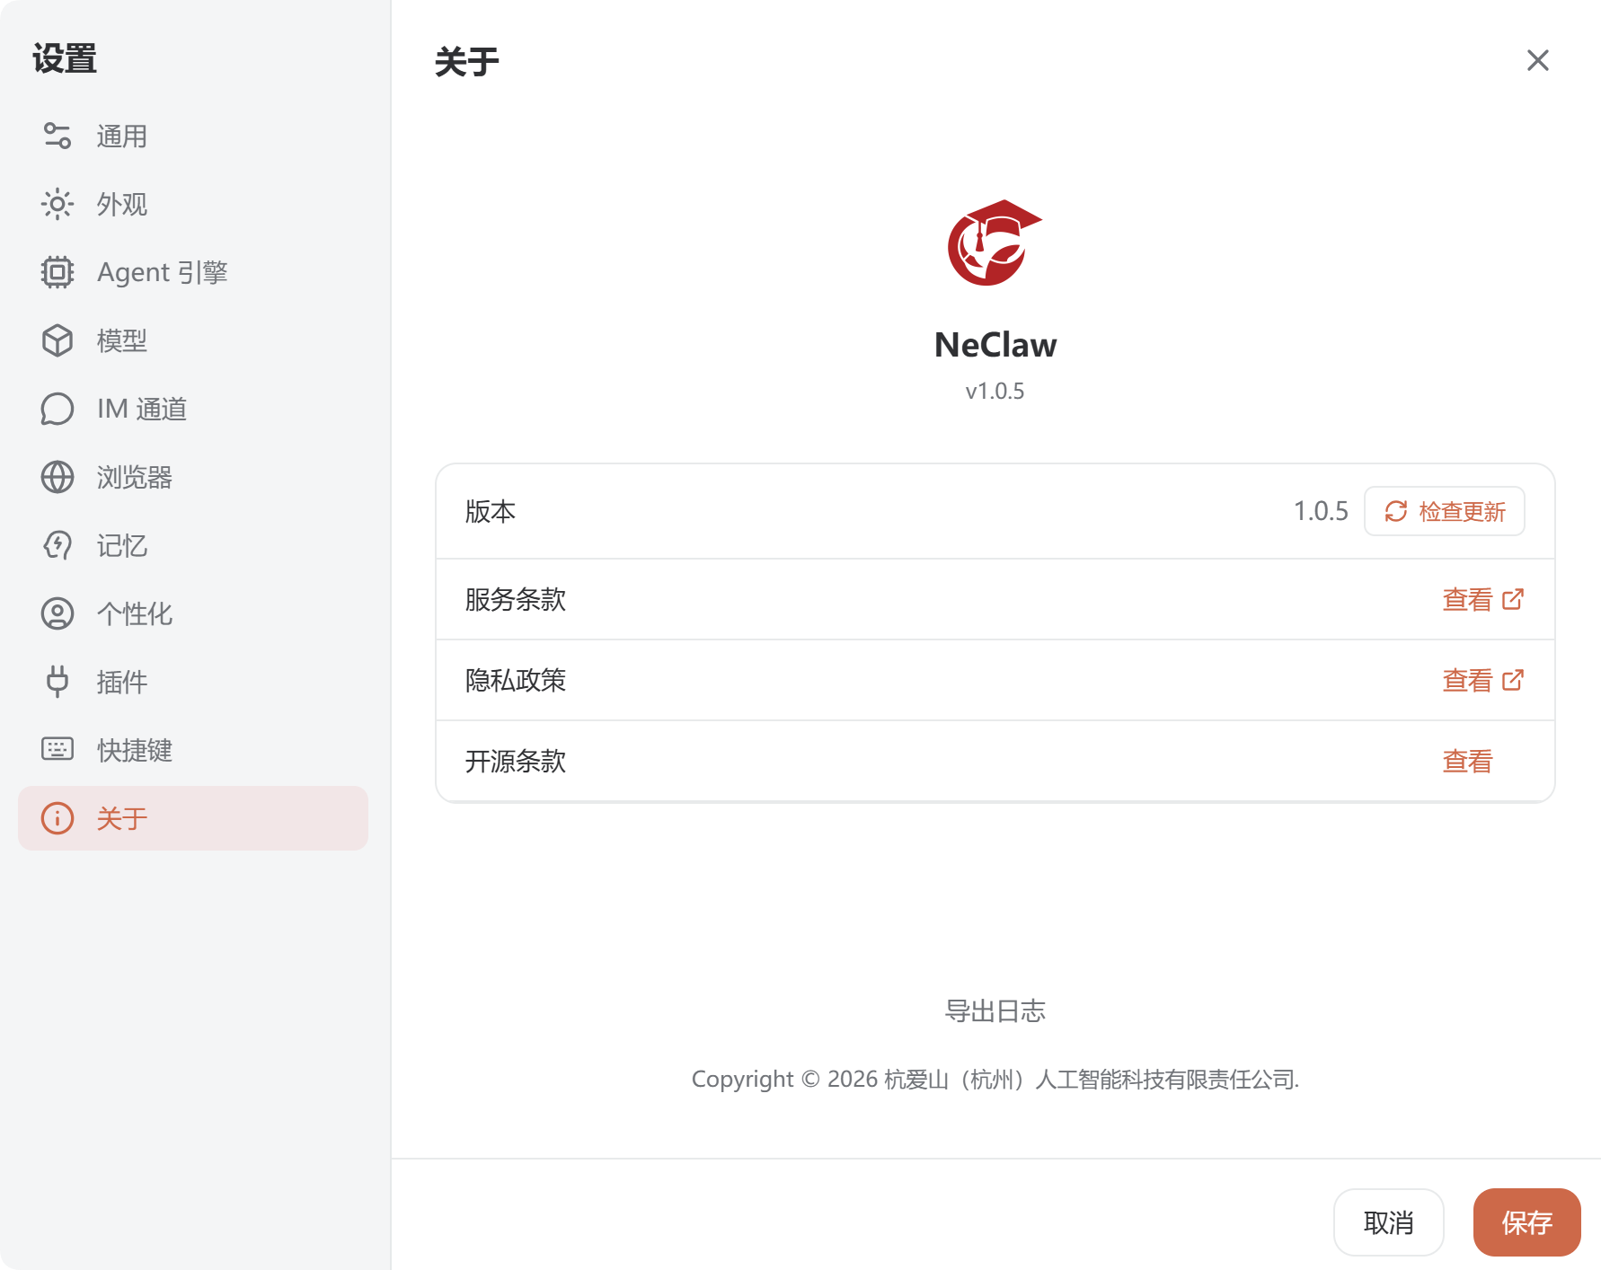Click the 浏览器 globe icon
1601x1270 pixels.
point(57,477)
